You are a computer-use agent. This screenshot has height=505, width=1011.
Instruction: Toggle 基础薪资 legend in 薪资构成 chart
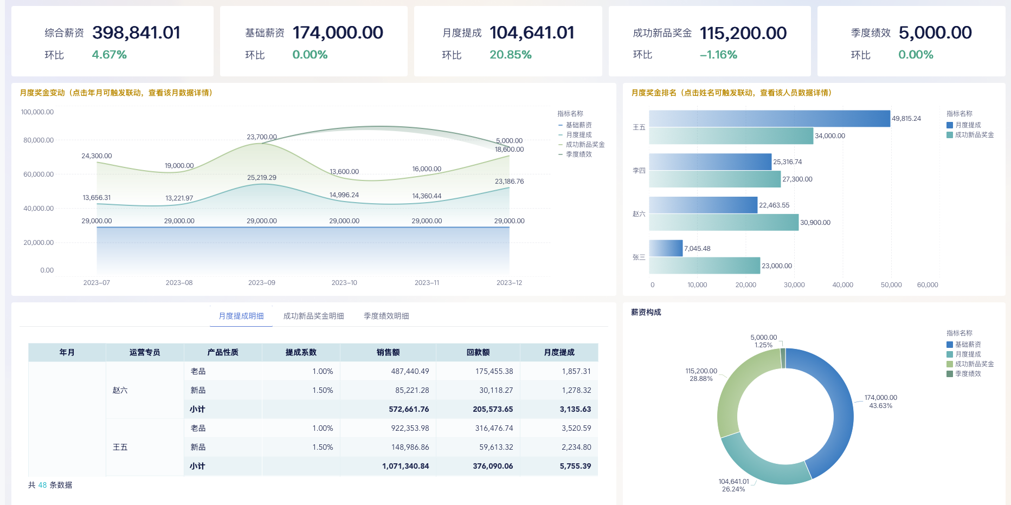(x=968, y=345)
